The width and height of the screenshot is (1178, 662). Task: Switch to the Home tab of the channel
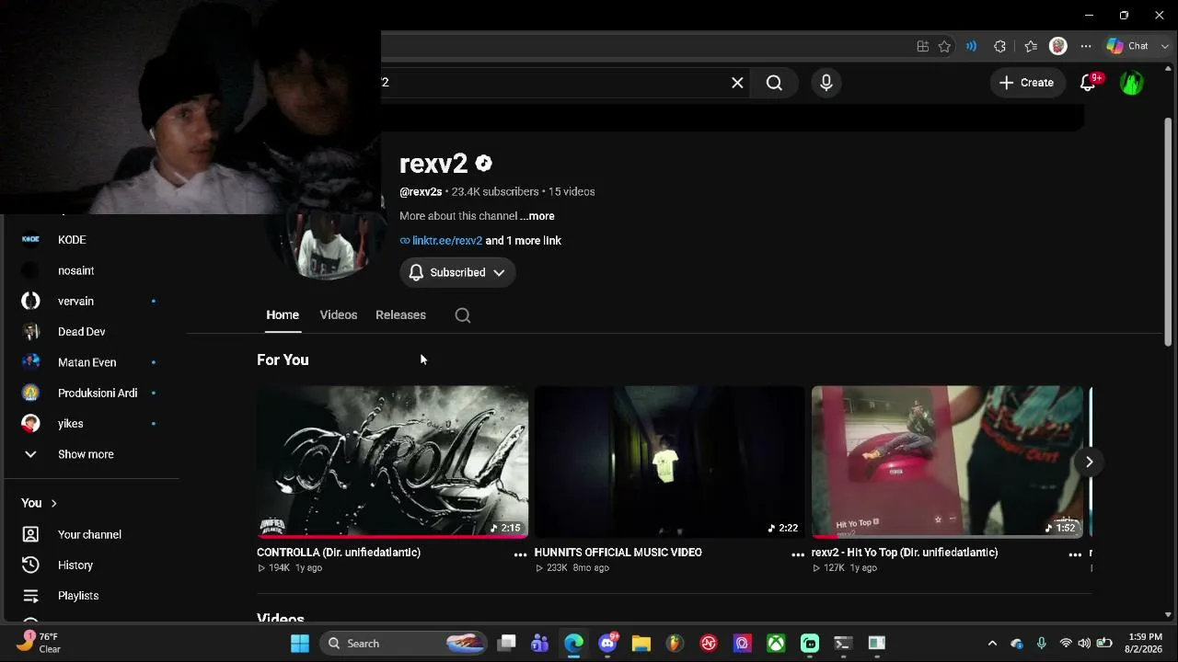tap(283, 314)
